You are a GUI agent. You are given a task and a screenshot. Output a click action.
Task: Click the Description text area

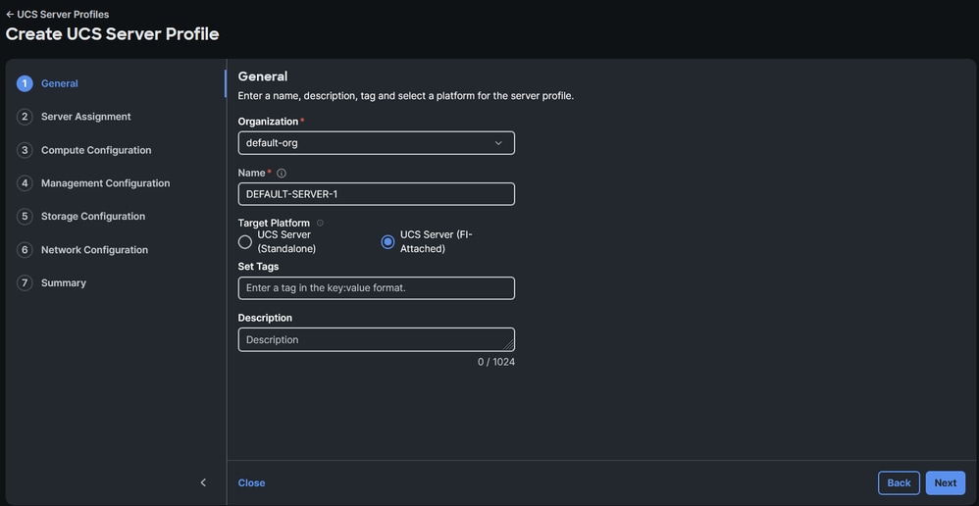[x=377, y=339]
